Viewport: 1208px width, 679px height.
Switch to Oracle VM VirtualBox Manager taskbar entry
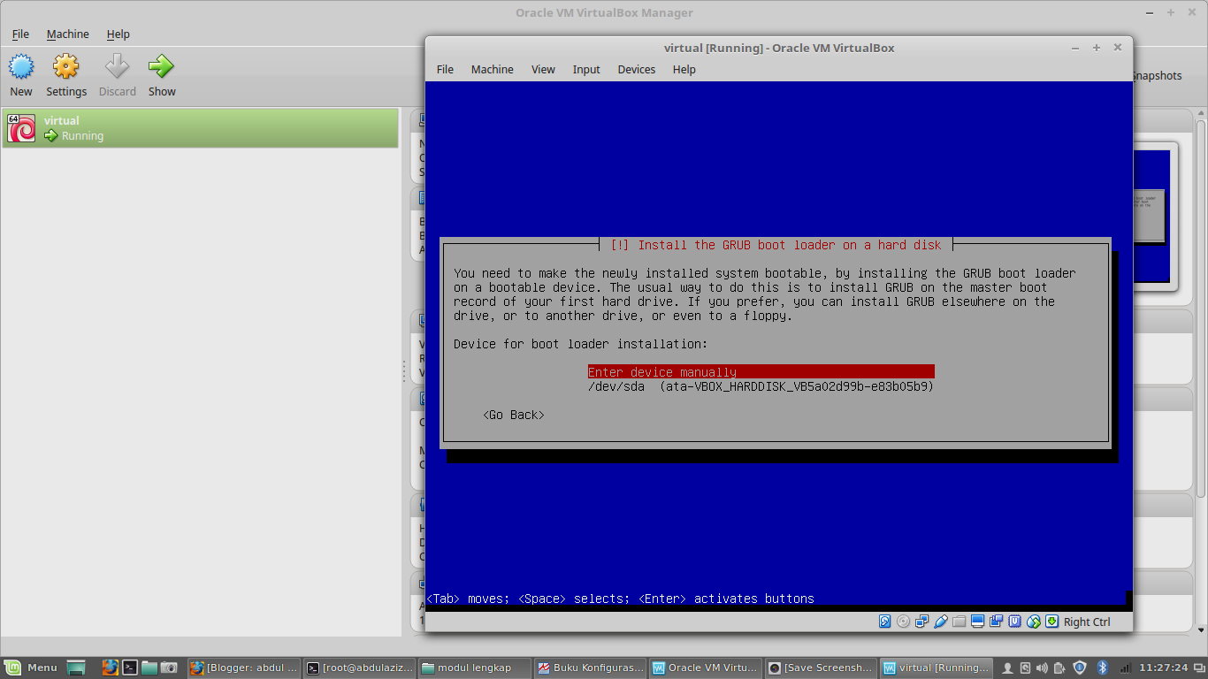click(705, 668)
